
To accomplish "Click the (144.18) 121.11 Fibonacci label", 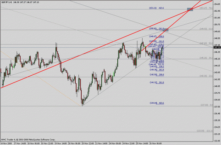I will coord(156,64).
